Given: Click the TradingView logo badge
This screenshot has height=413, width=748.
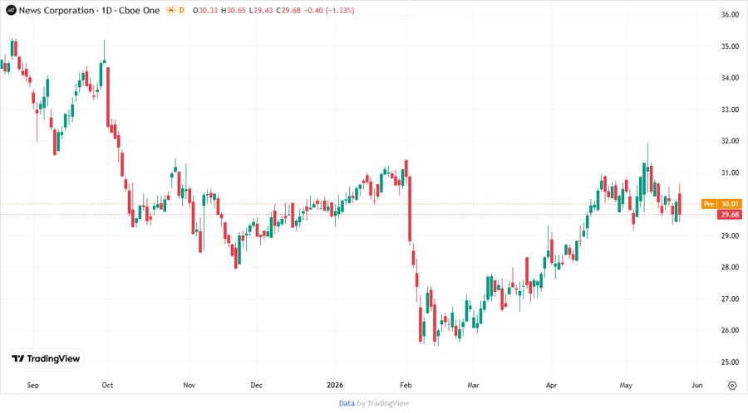Looking at the screenshot, I should click(47, 359).
